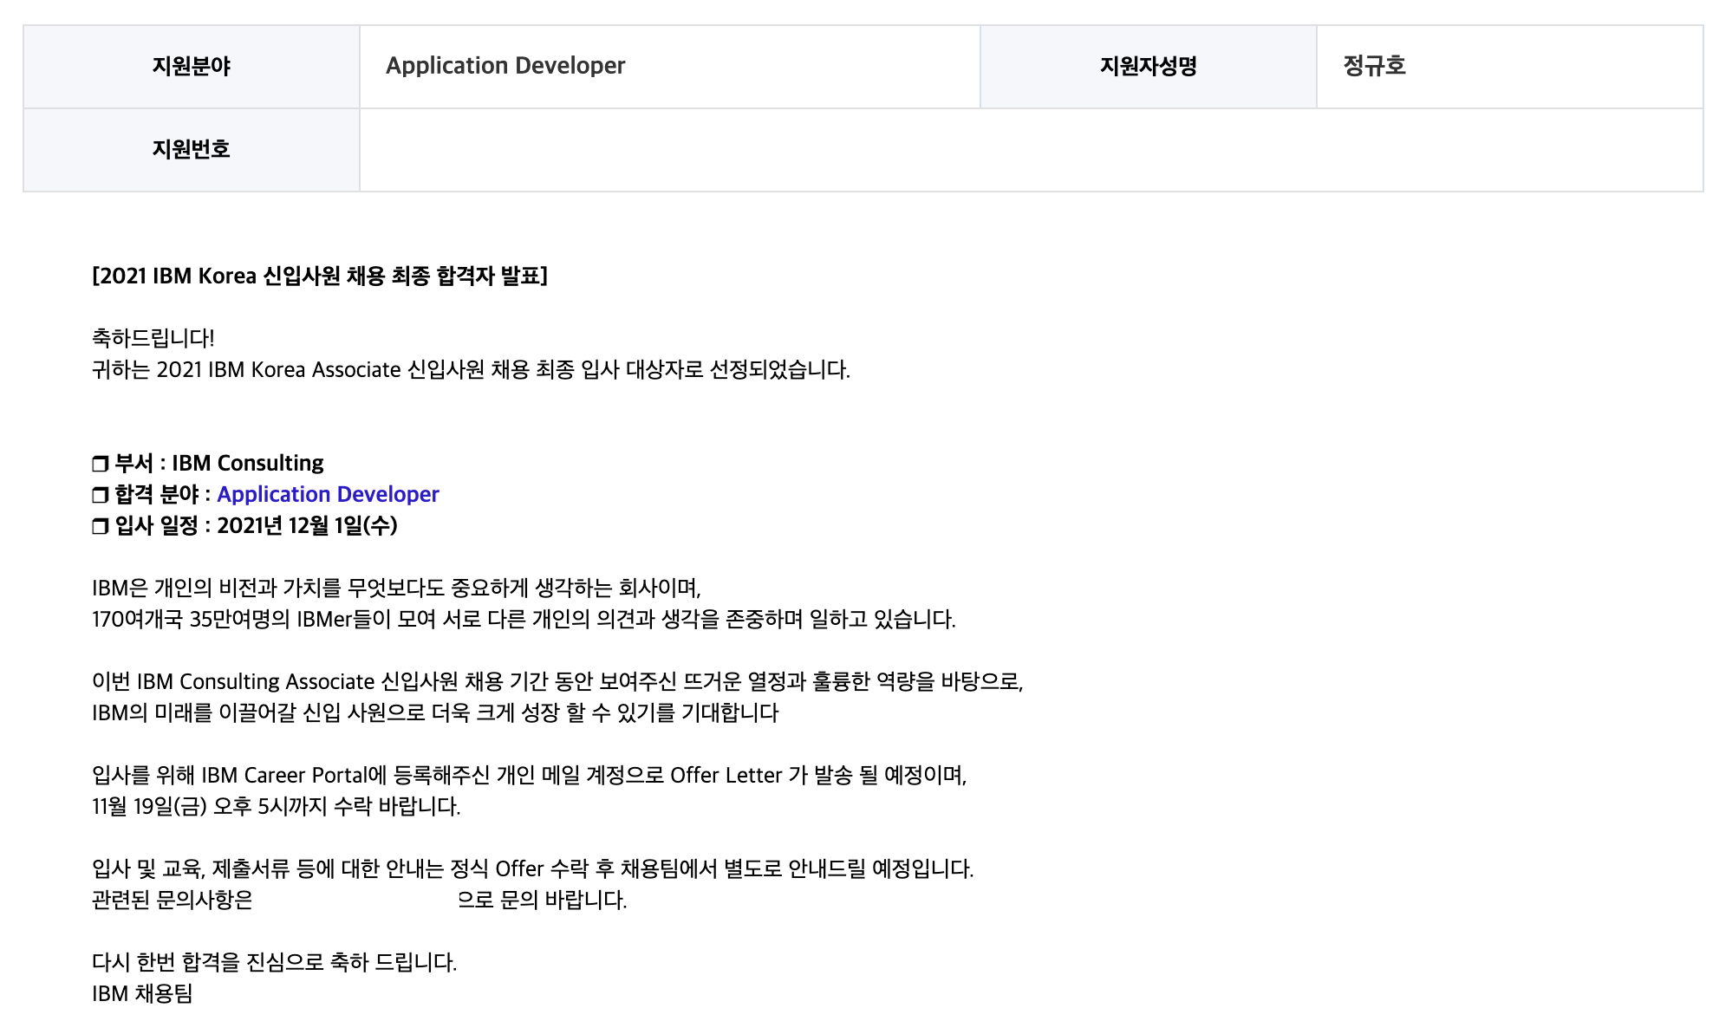Click the 2021년 12월 1일(수) start date
Screen dimensions: 1732x1021
307,525
